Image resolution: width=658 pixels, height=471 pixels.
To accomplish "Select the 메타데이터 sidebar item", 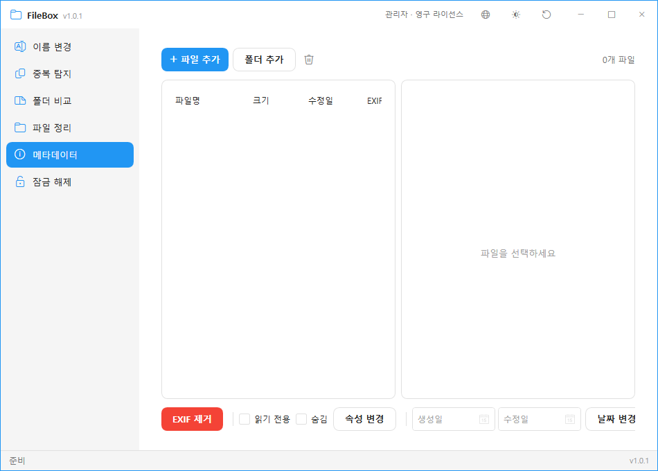I will [x=70, y=155].
